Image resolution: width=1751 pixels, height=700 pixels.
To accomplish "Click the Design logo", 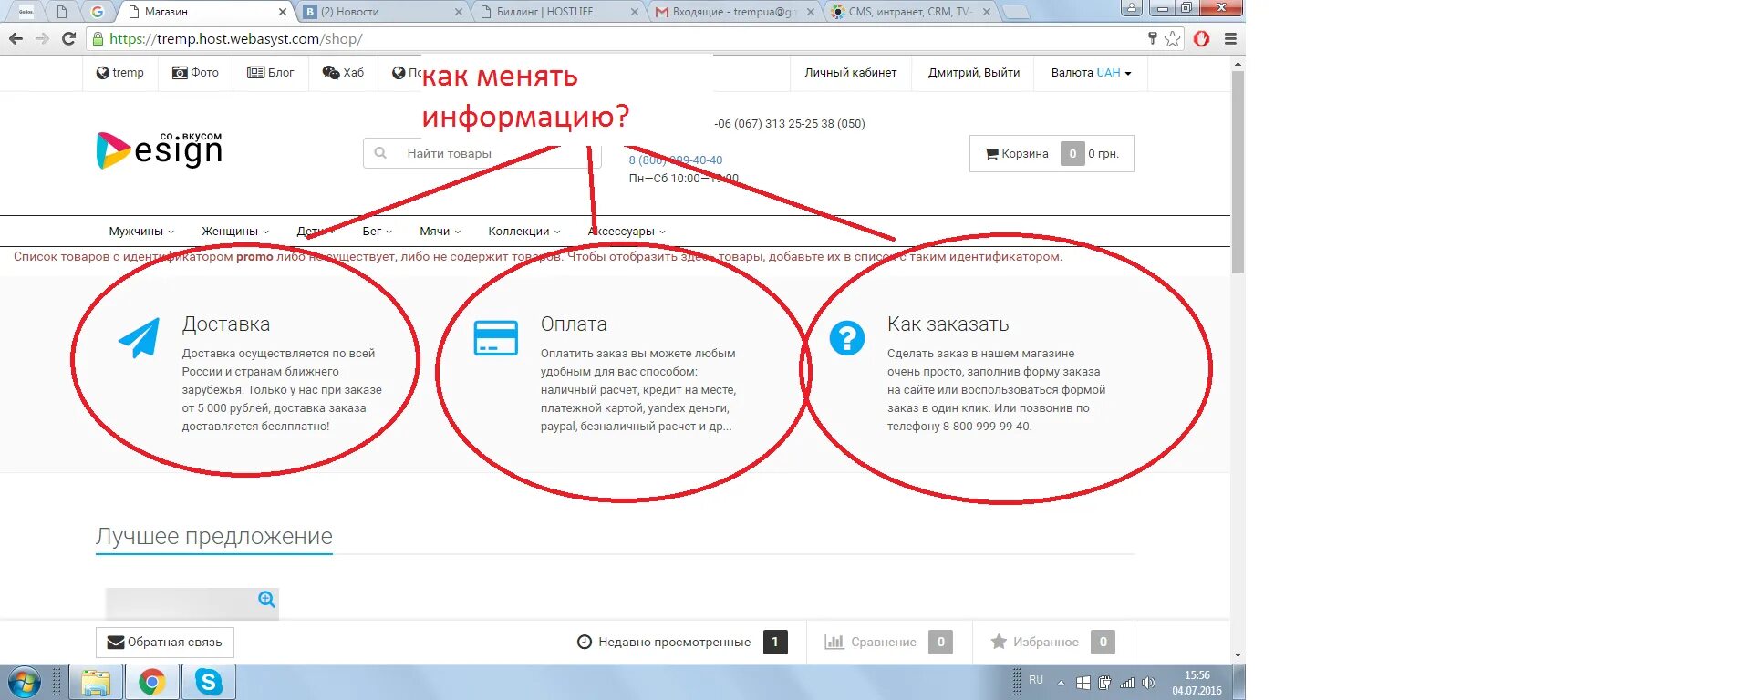I will click(x=160, y=150).
